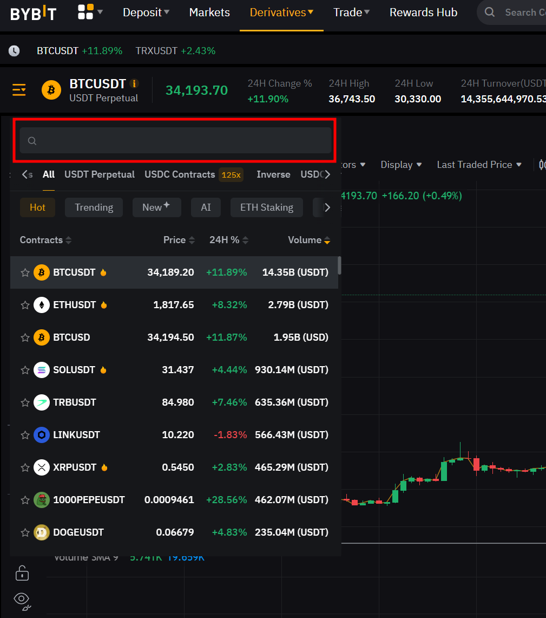The image size is (546, 618).
Task: Sort list by Contracts column
Action: click(45, 239)
